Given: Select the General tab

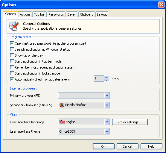Looking at the screenshot, I should [x=11, y=14].
